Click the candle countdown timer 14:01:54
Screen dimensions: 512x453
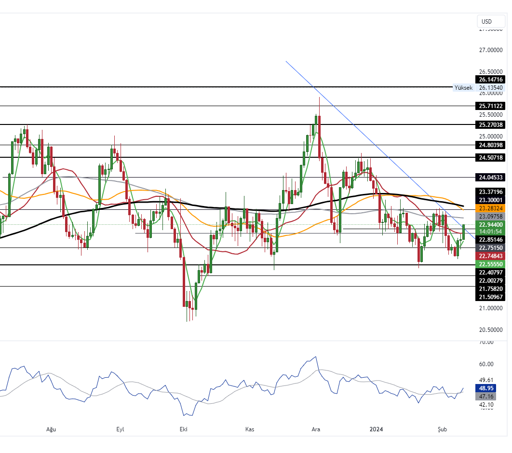point(489,232)
